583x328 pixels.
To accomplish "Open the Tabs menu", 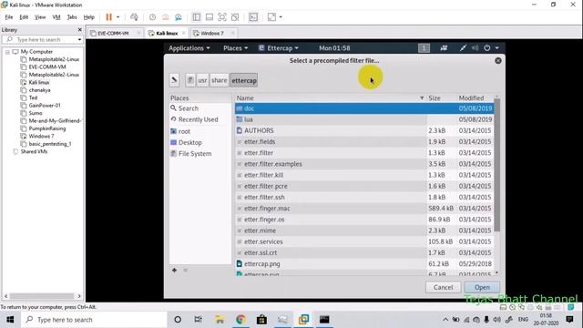I will click(72, 17).
